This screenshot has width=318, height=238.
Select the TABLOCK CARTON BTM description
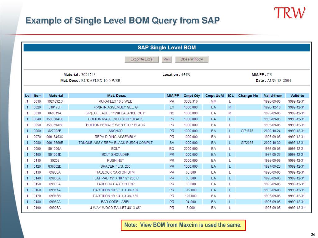click(116, 172)
